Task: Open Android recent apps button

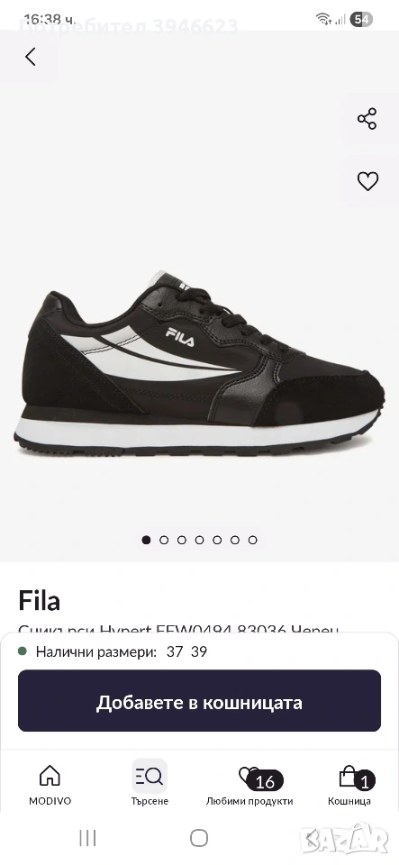Action: pyautogui.click(x=87, y=838)
